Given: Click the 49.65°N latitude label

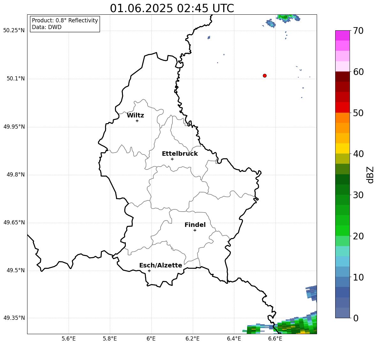Looking at the screenshot, I should (x=14, y=222).
